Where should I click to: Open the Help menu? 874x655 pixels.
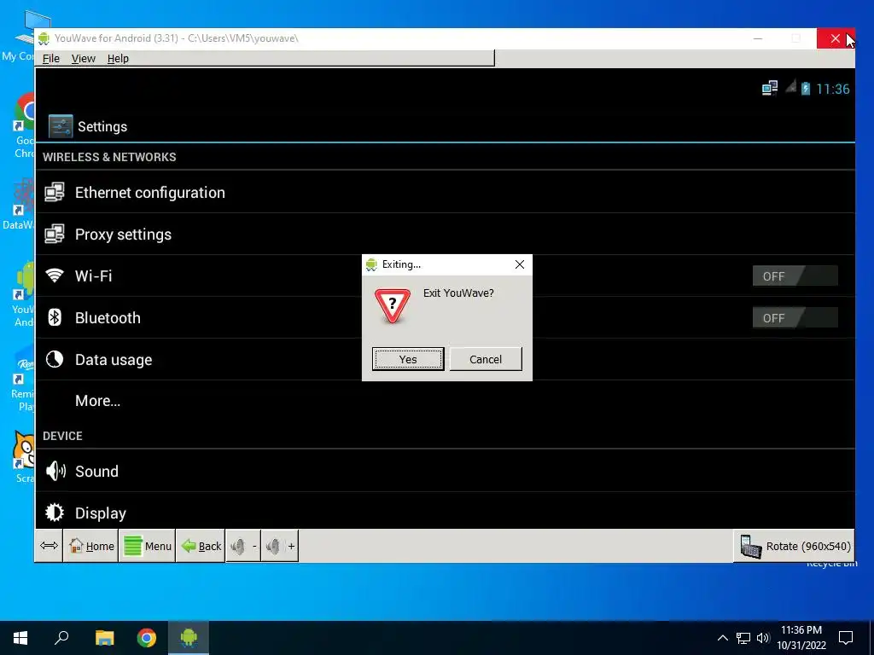point(118,59)
